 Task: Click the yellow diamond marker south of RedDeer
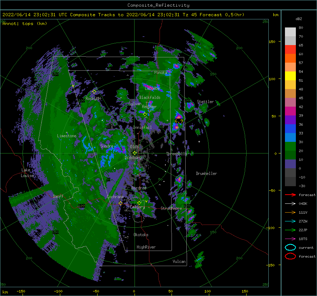click(x=145, y=114)
